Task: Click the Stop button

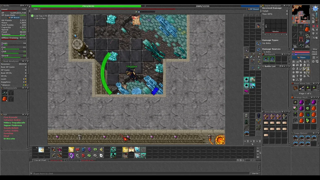Action: click(315, 49)
